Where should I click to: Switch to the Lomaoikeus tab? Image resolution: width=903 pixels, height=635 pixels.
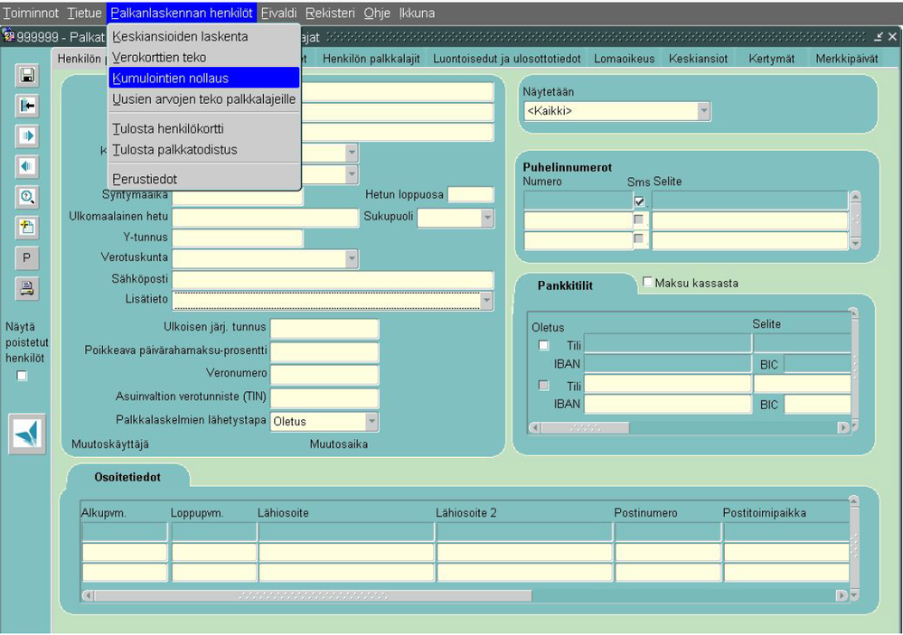pos(625,59)
